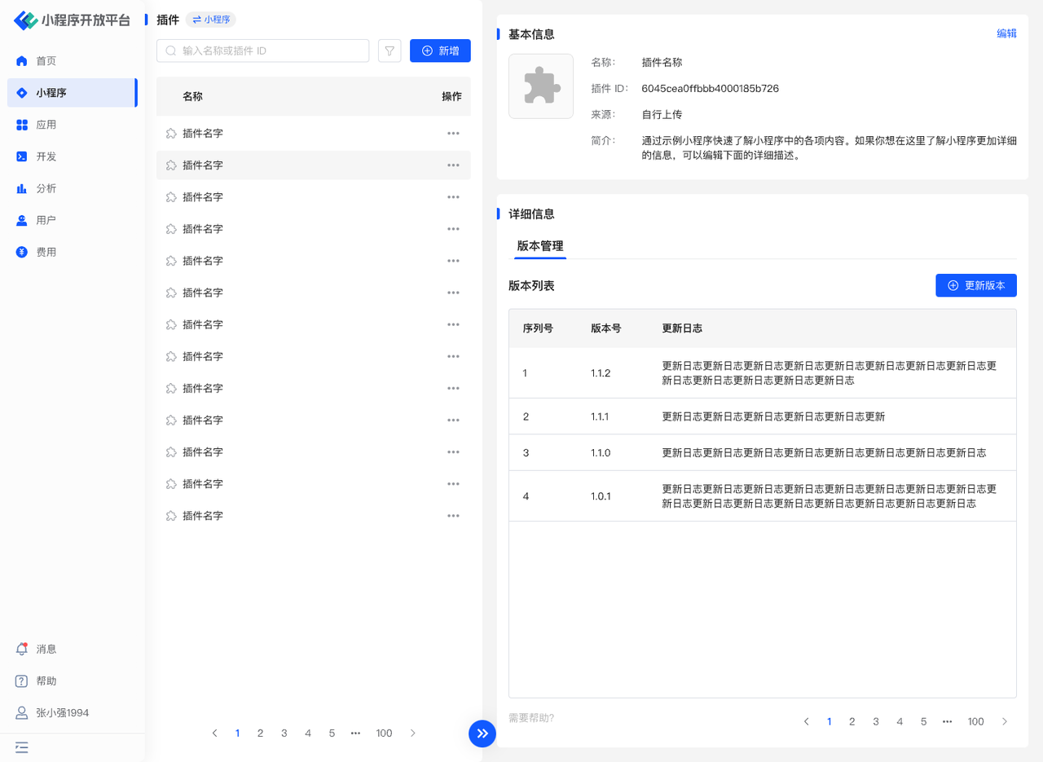The width and height of the screenshot is (1043, 762).
Task: Click the blue double-arrow expand button
Action: (482, 733)
